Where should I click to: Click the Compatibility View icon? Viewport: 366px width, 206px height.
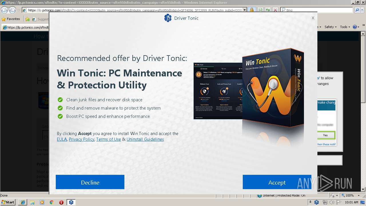point(260,10)
